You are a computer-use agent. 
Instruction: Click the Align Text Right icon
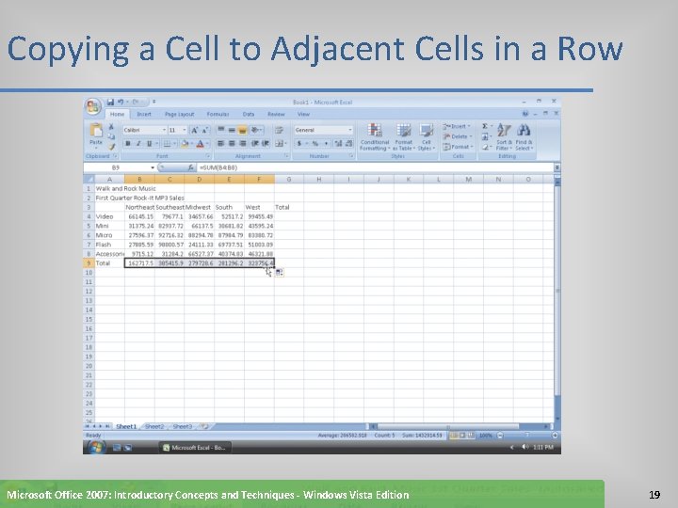pyautogui.click(x=243, y=143)
